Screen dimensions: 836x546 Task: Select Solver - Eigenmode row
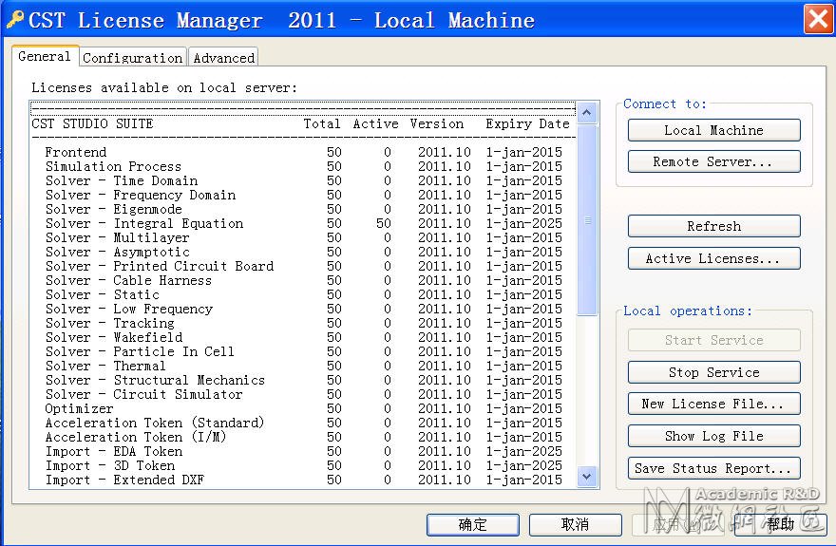point(303,209)
